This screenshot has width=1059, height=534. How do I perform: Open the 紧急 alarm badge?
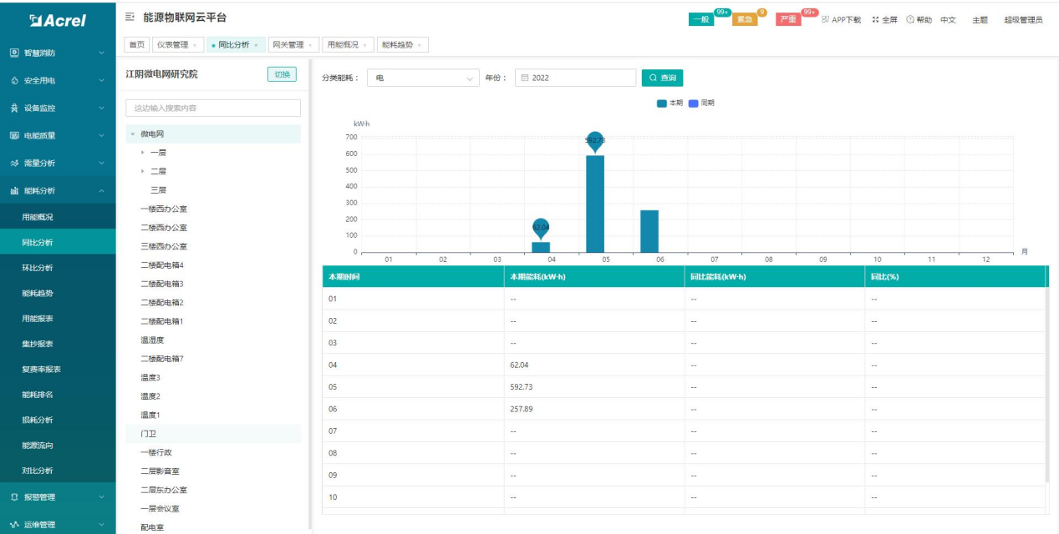pyautogui.click(x=744, y=20)
